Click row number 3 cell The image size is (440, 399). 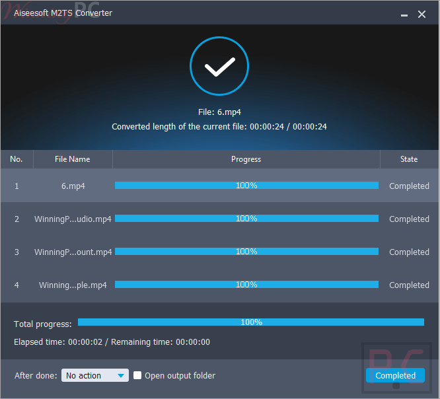pyautogui.click(x=17, y=252)
